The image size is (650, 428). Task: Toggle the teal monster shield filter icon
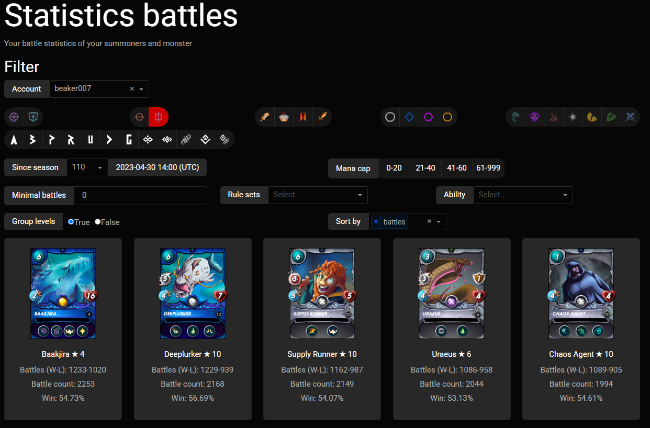[x=33, y=117]
